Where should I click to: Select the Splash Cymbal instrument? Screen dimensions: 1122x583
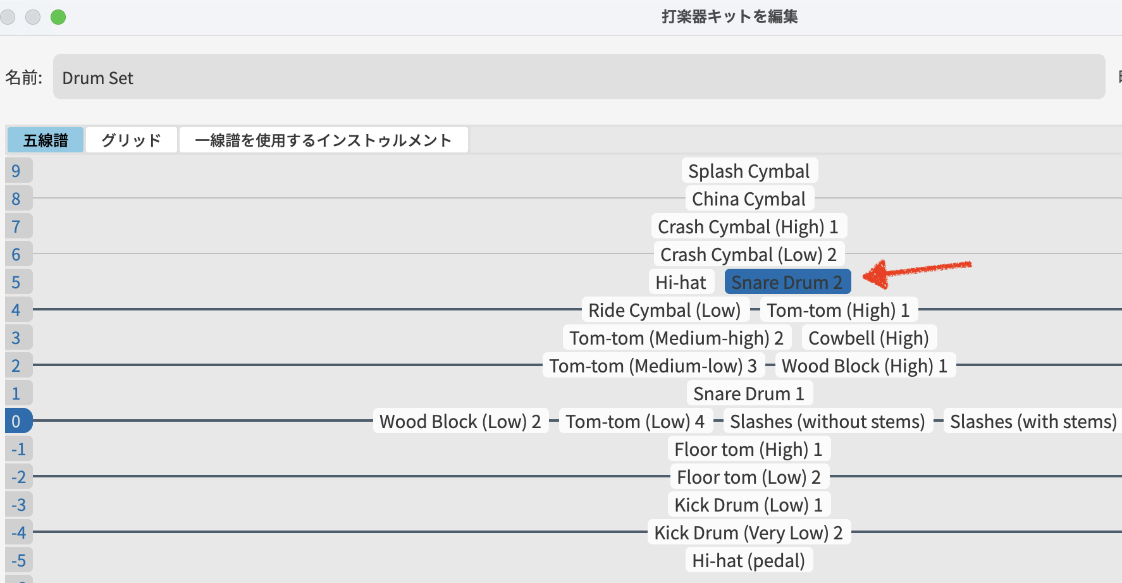[749, 171]
